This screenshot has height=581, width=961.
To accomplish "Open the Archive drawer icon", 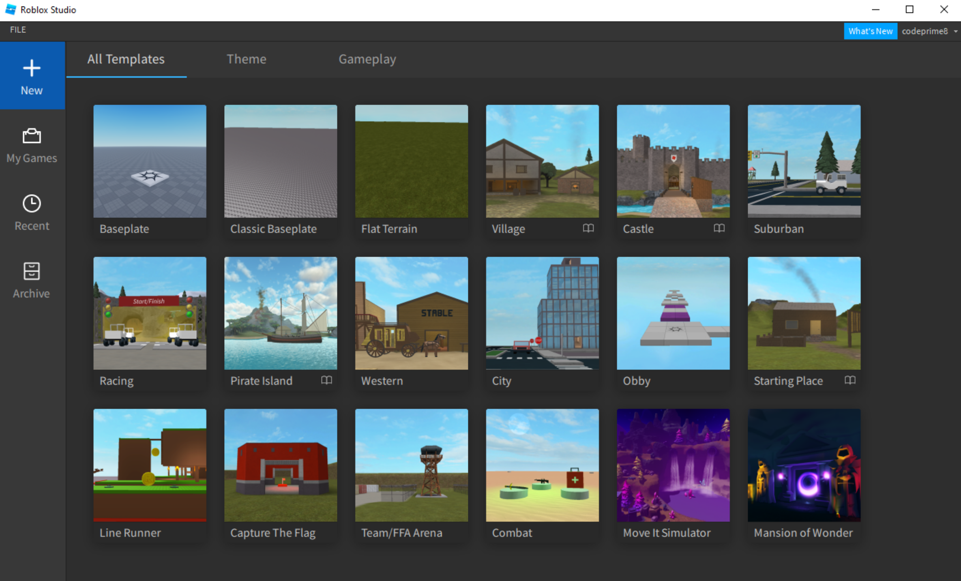I will (32, 271).
